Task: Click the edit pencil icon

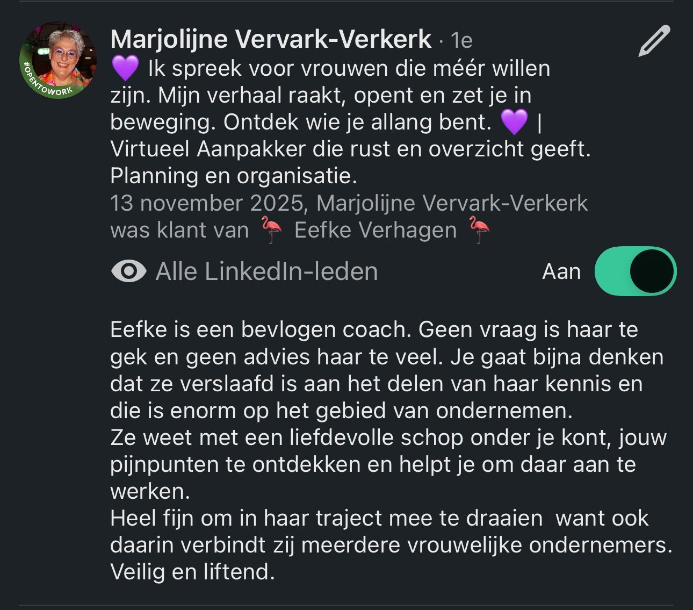Action: tap(654, 41)
